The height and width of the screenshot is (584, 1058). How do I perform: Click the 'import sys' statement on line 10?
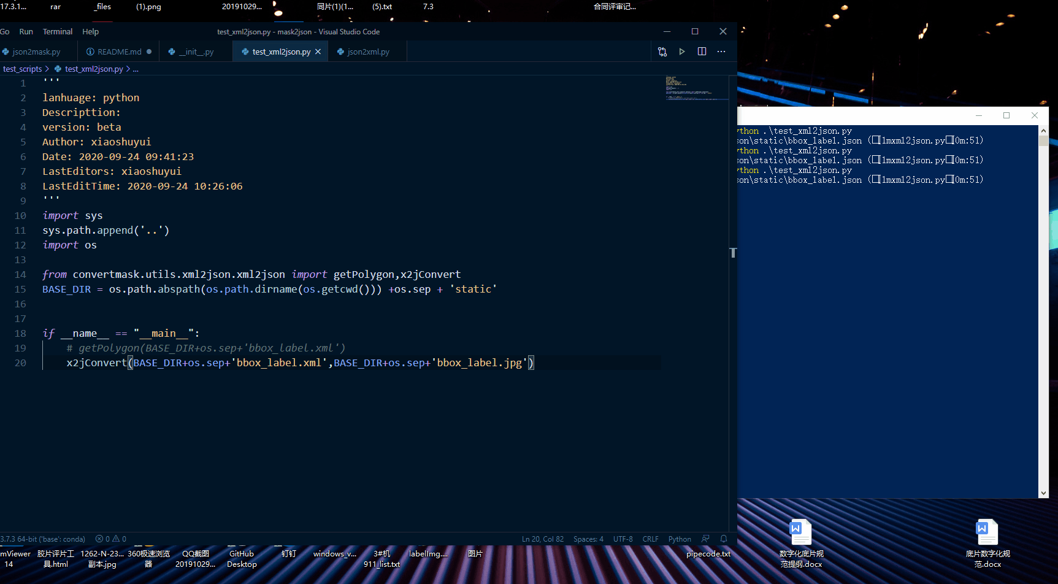(x=72, y=216)
